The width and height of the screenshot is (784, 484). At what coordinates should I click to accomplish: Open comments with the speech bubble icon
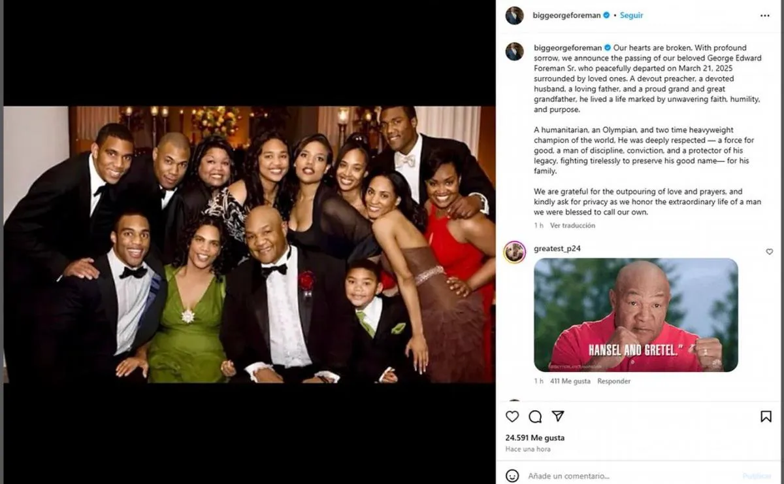point(535,417)
